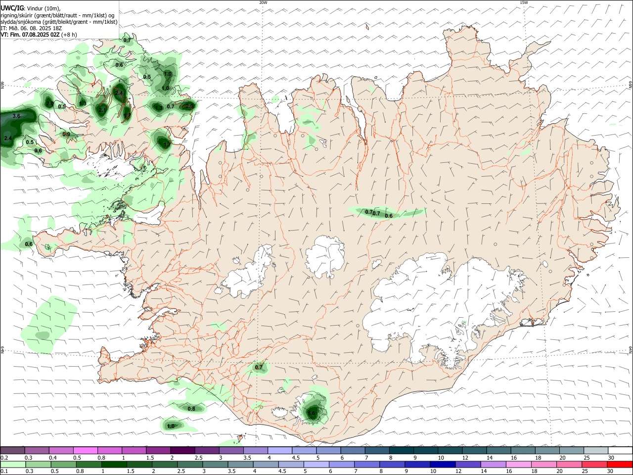Click the palest green first legend swatch
This screenshot has width=633, height=475.
[x=13, y=464]
